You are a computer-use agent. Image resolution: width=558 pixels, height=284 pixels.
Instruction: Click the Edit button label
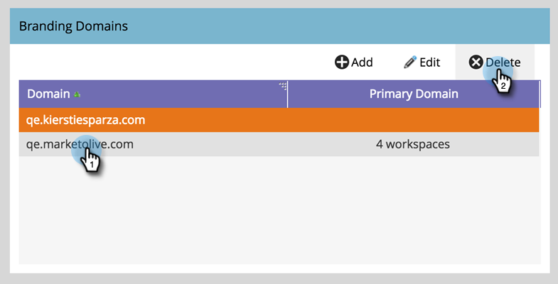point(429,62)
